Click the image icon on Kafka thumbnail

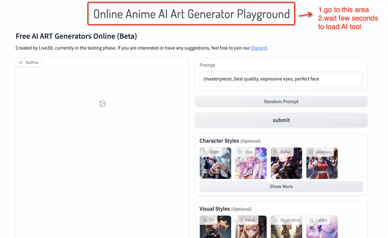point(275,152)
